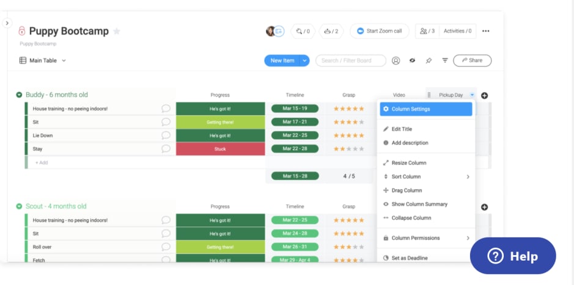
Task: Choose Column Settings in the menu
Action: pyautogui.click(x=425, y=109)
